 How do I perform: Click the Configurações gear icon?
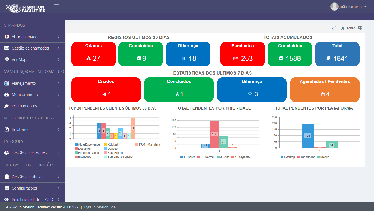7,188
